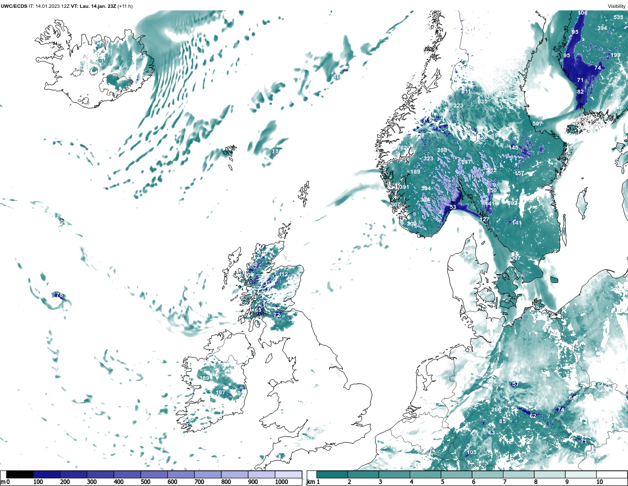Viewport: 628px width, 486px height.
Task: Click the '535' visibility value at top right
Action: [618, 17]
